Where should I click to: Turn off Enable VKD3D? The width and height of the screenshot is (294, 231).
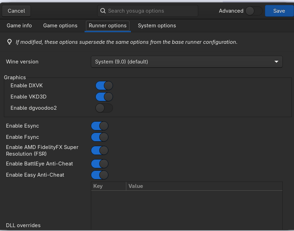(x=104, y=97)
